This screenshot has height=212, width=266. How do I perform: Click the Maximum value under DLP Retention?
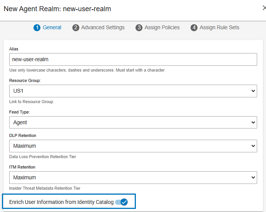pyautogui.click(x=25, y=146)
